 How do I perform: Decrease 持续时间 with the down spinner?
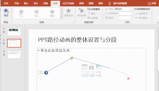point(131,14)
